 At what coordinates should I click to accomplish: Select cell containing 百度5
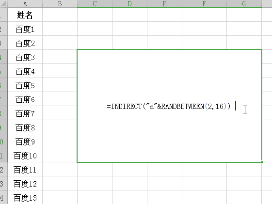[x=25, y=85]
